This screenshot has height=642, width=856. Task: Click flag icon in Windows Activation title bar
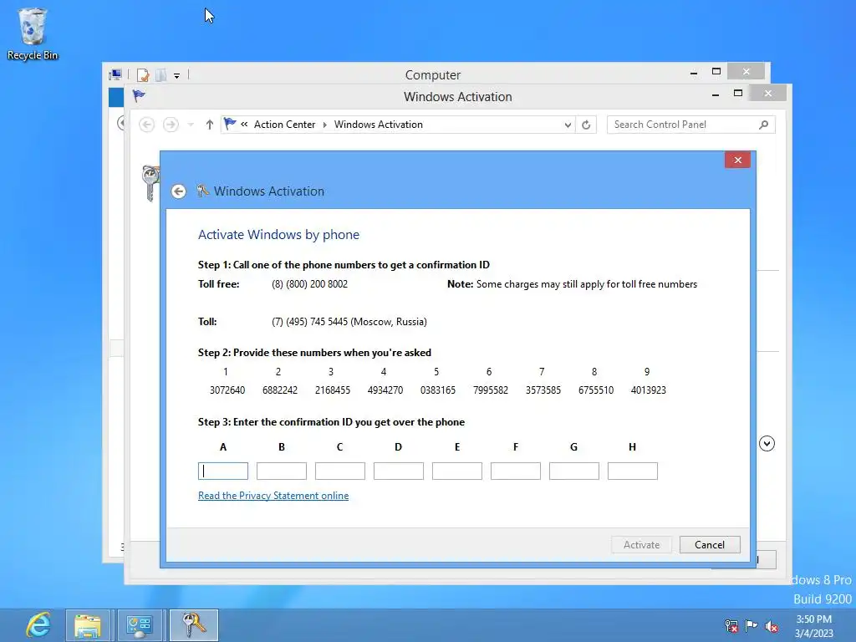[139, 96]
